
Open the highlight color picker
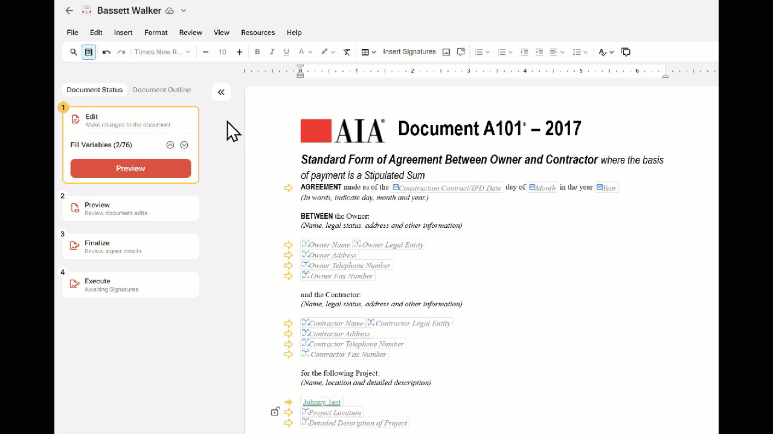328,52
